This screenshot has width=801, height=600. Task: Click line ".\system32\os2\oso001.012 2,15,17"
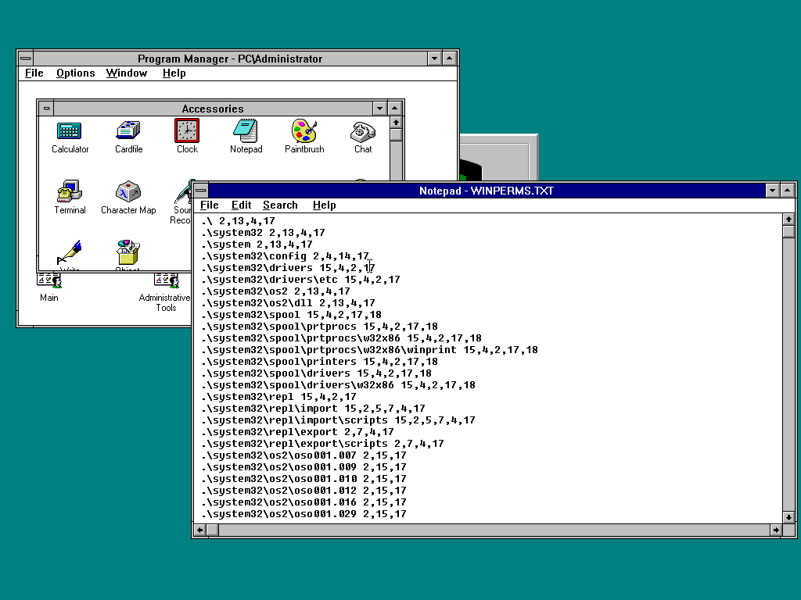(x=304, y=491)
